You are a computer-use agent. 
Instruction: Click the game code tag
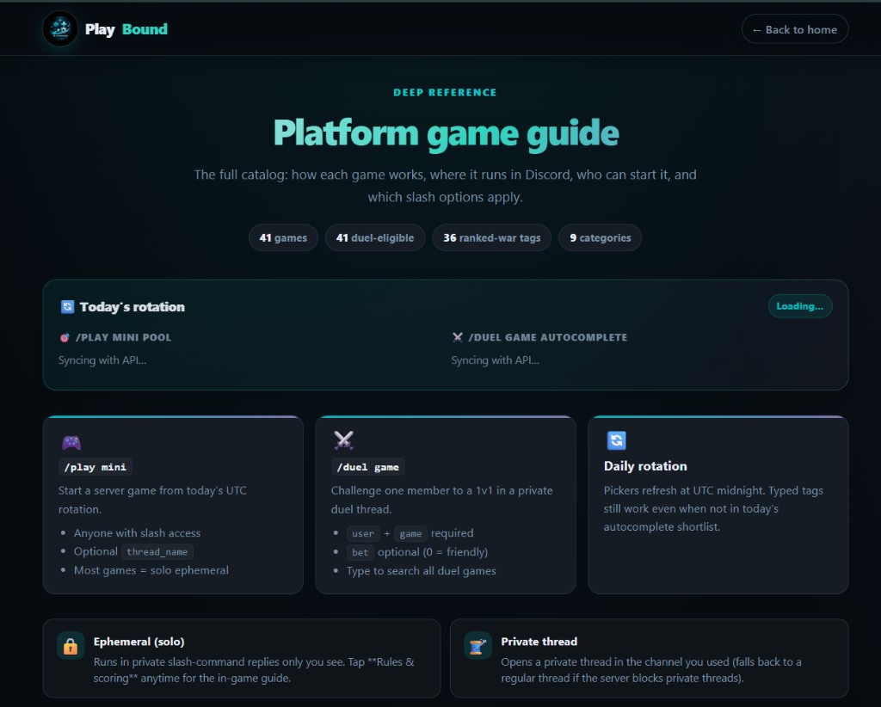tap(410, 533)
